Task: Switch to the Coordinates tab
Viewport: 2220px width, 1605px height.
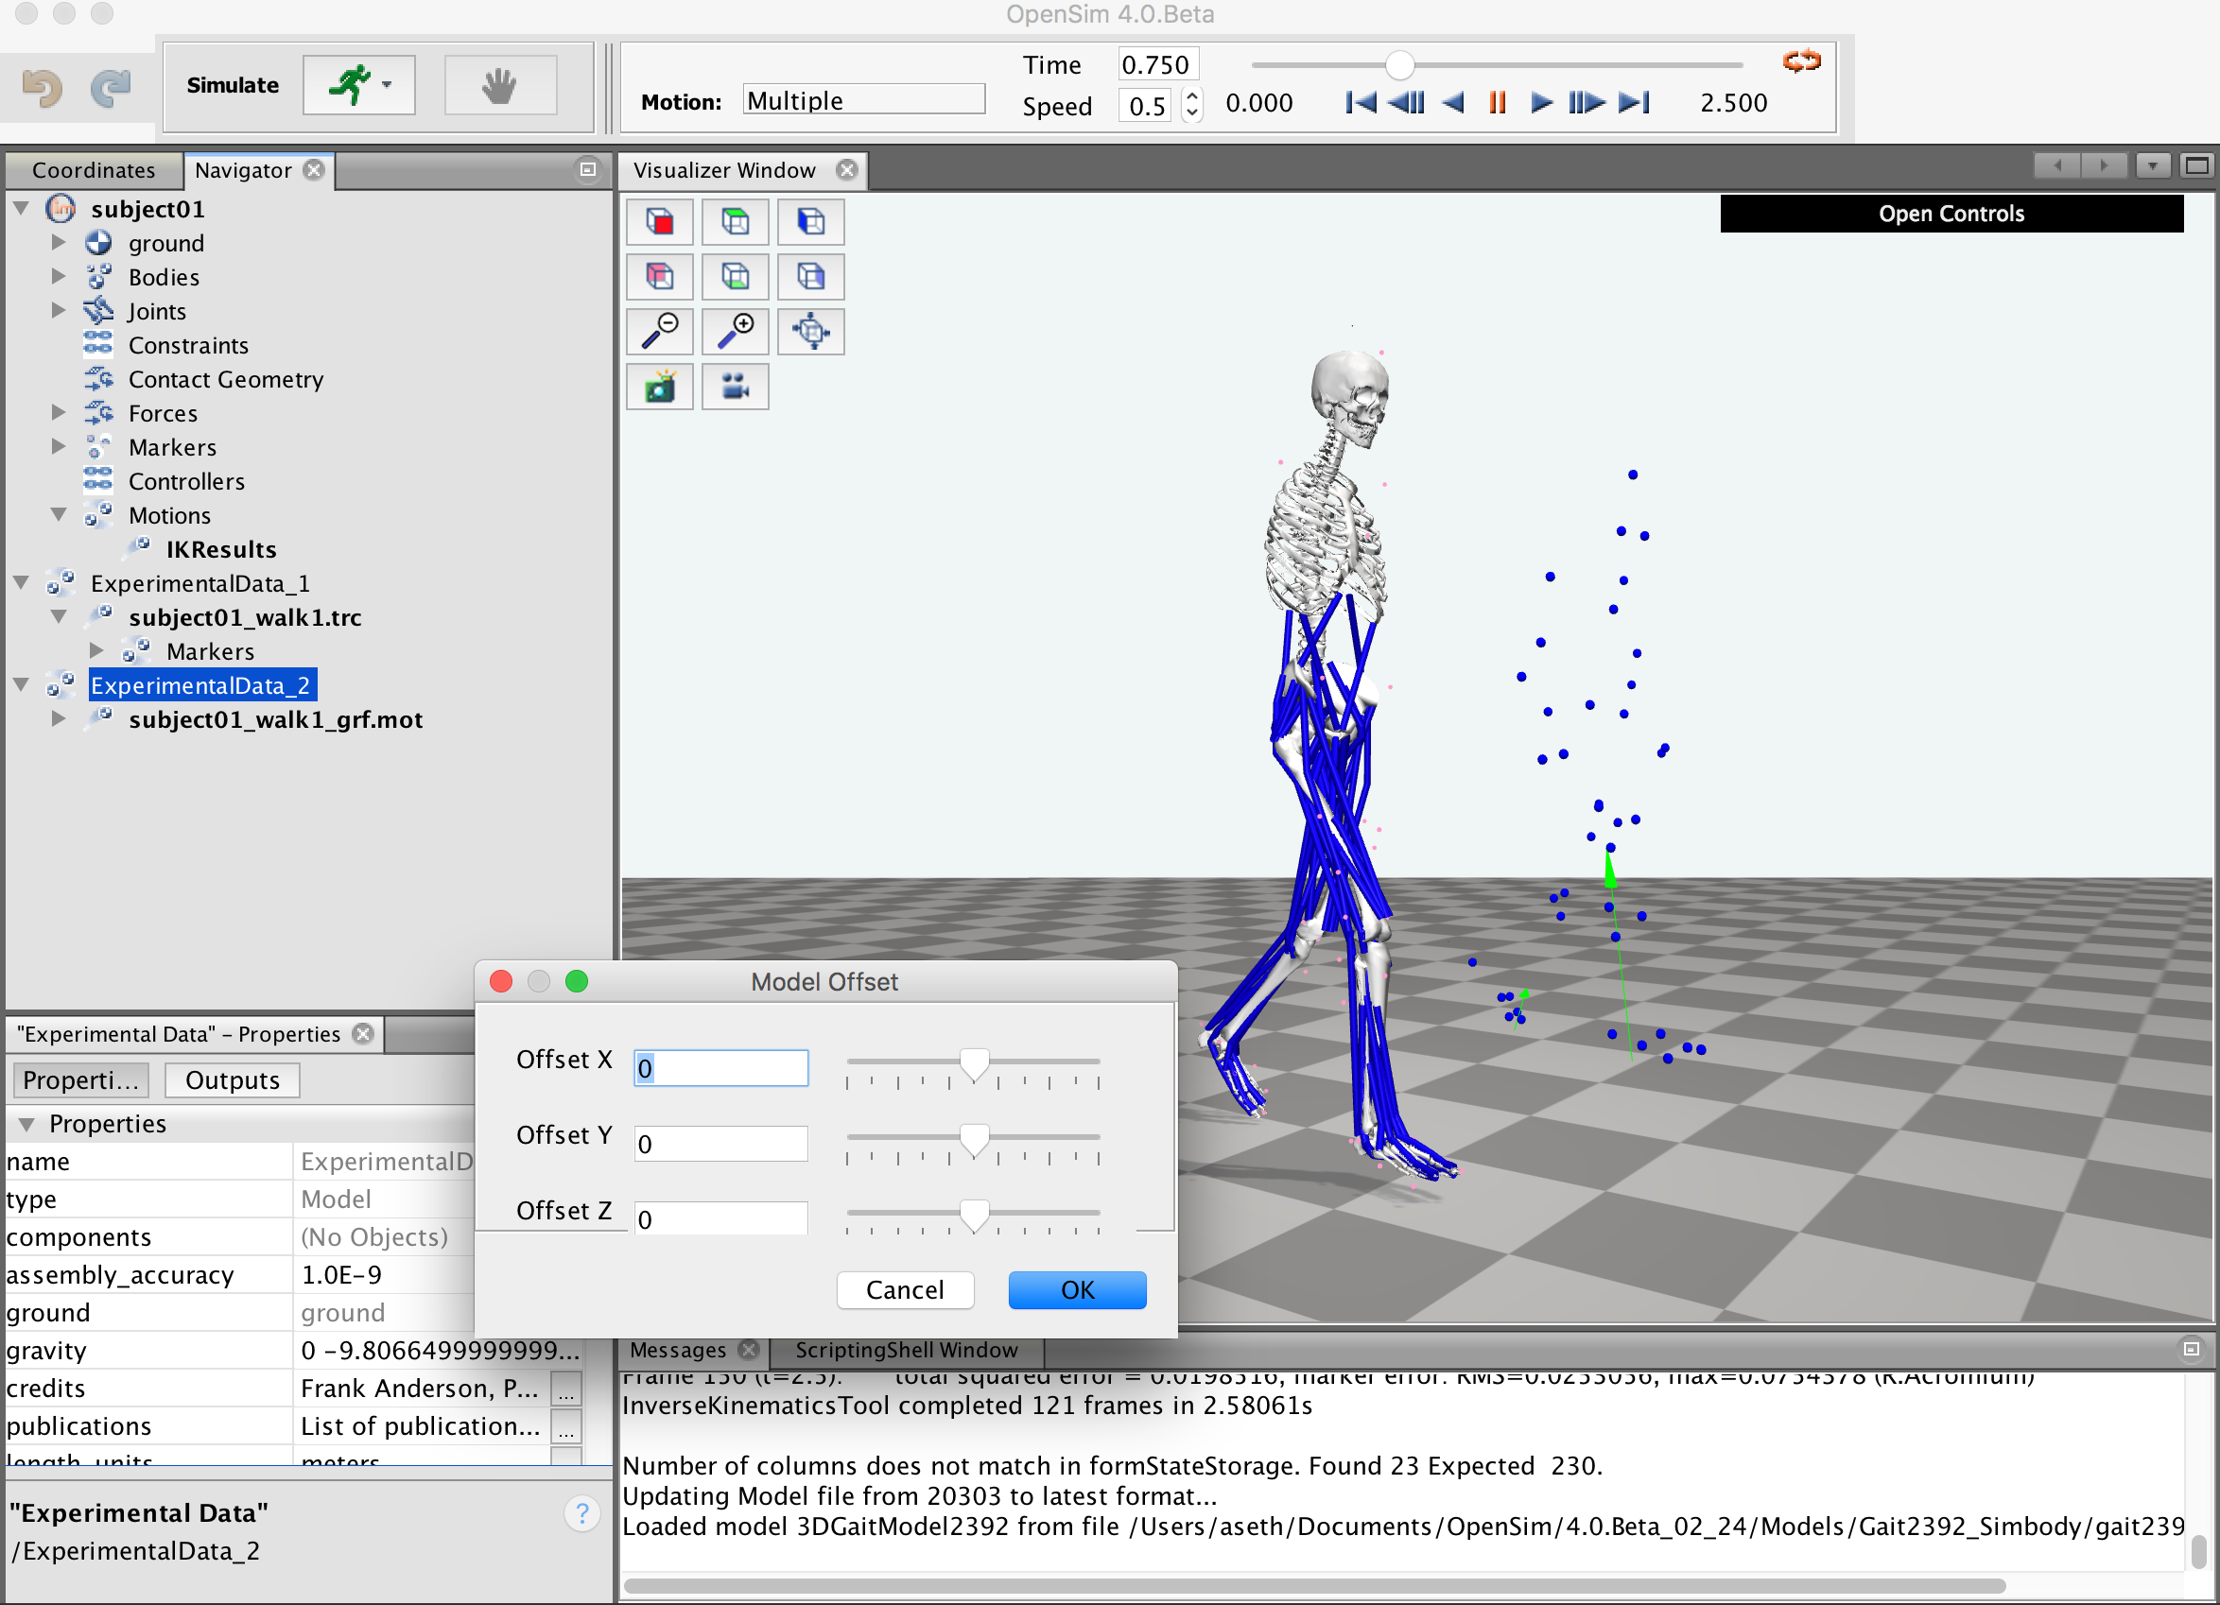Action: click(x=93, y=169)
